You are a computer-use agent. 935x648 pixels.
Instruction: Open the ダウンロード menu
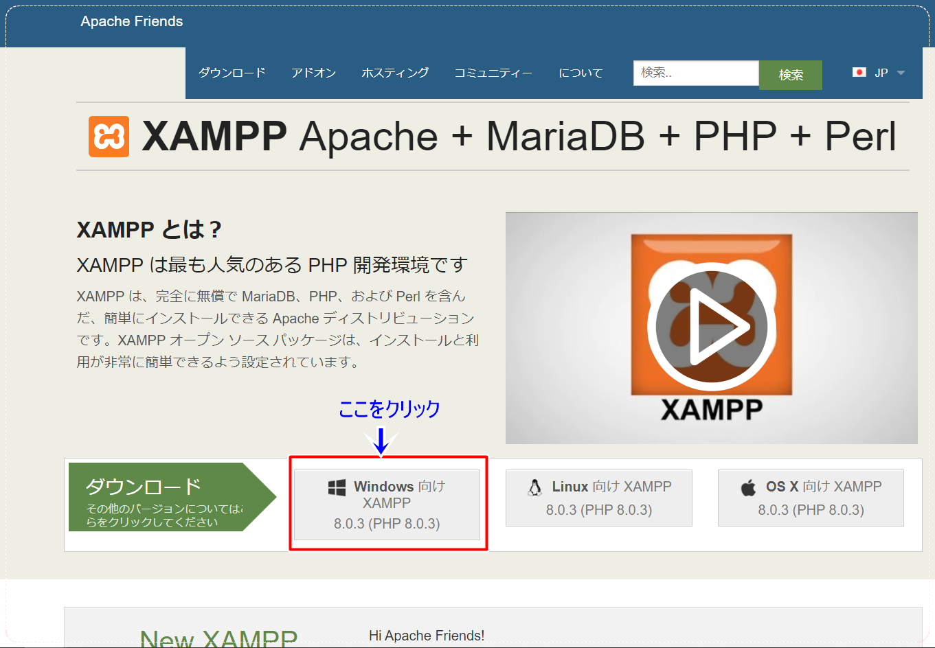point(232,73)
